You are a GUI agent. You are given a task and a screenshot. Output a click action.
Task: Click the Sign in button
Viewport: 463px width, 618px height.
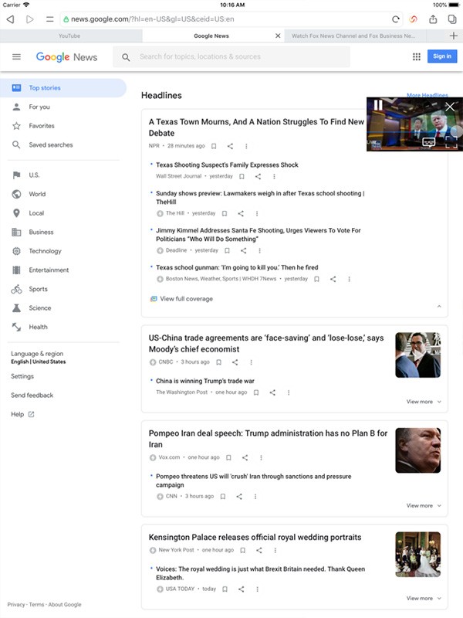pyautogui.click(x=442, y=56)
